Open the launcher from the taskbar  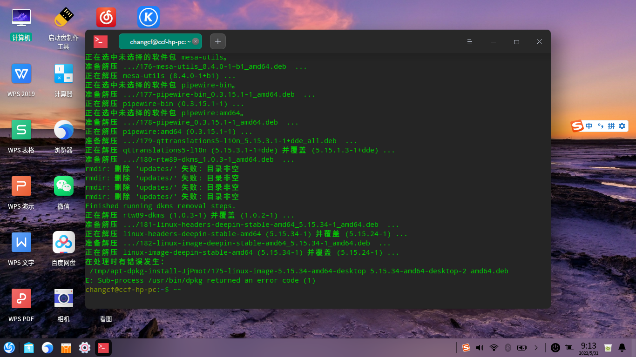click(x=9, y=347)
